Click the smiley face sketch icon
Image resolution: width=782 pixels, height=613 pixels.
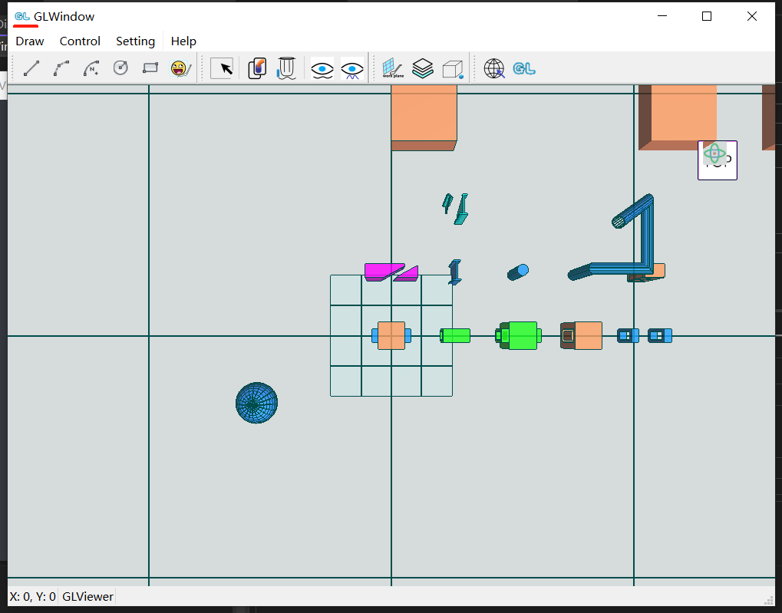[x=180, y=68]
